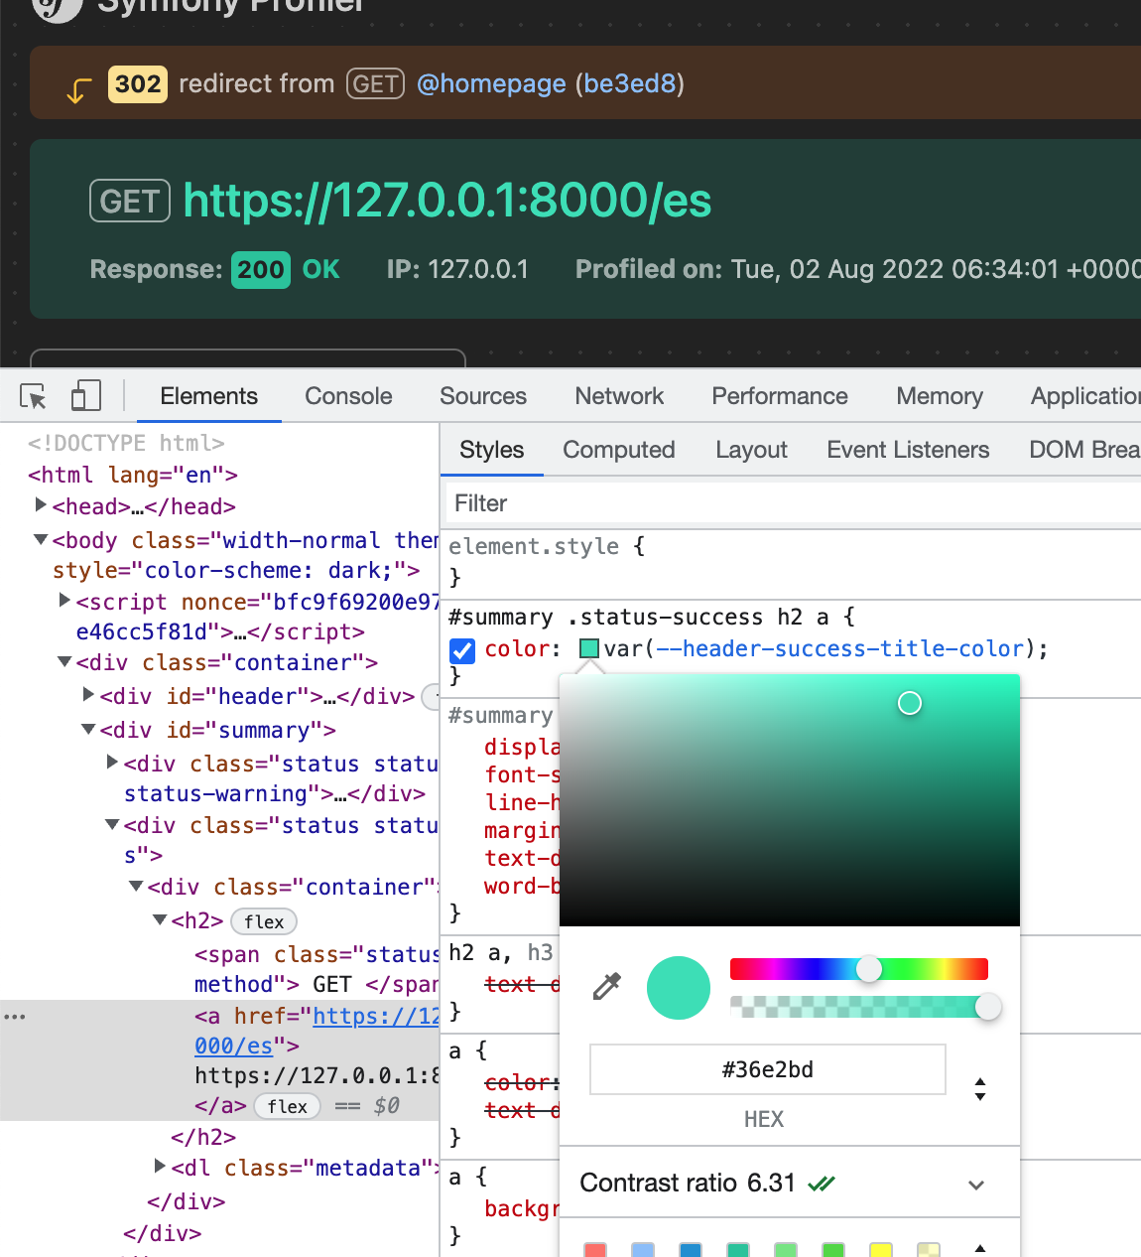Click the teal color swatch before var()
Image resolution: width=1141 pixels, height=1257 pixels.
[588, 648]
